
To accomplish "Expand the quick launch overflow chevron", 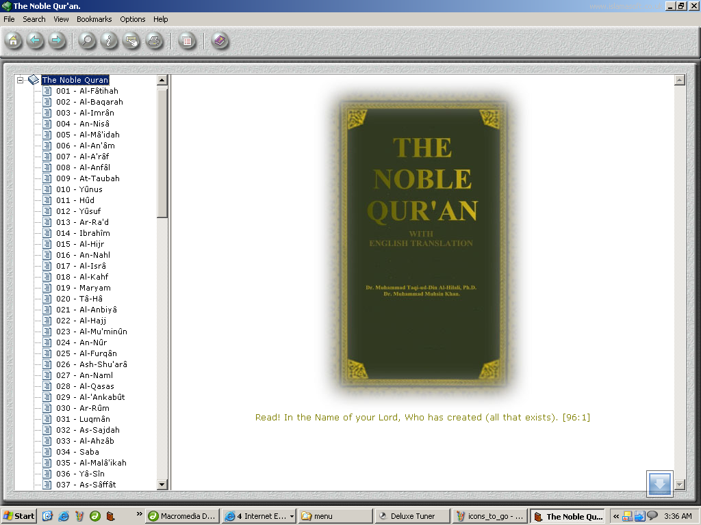I will pyautogui.click(x=139, y=514).
